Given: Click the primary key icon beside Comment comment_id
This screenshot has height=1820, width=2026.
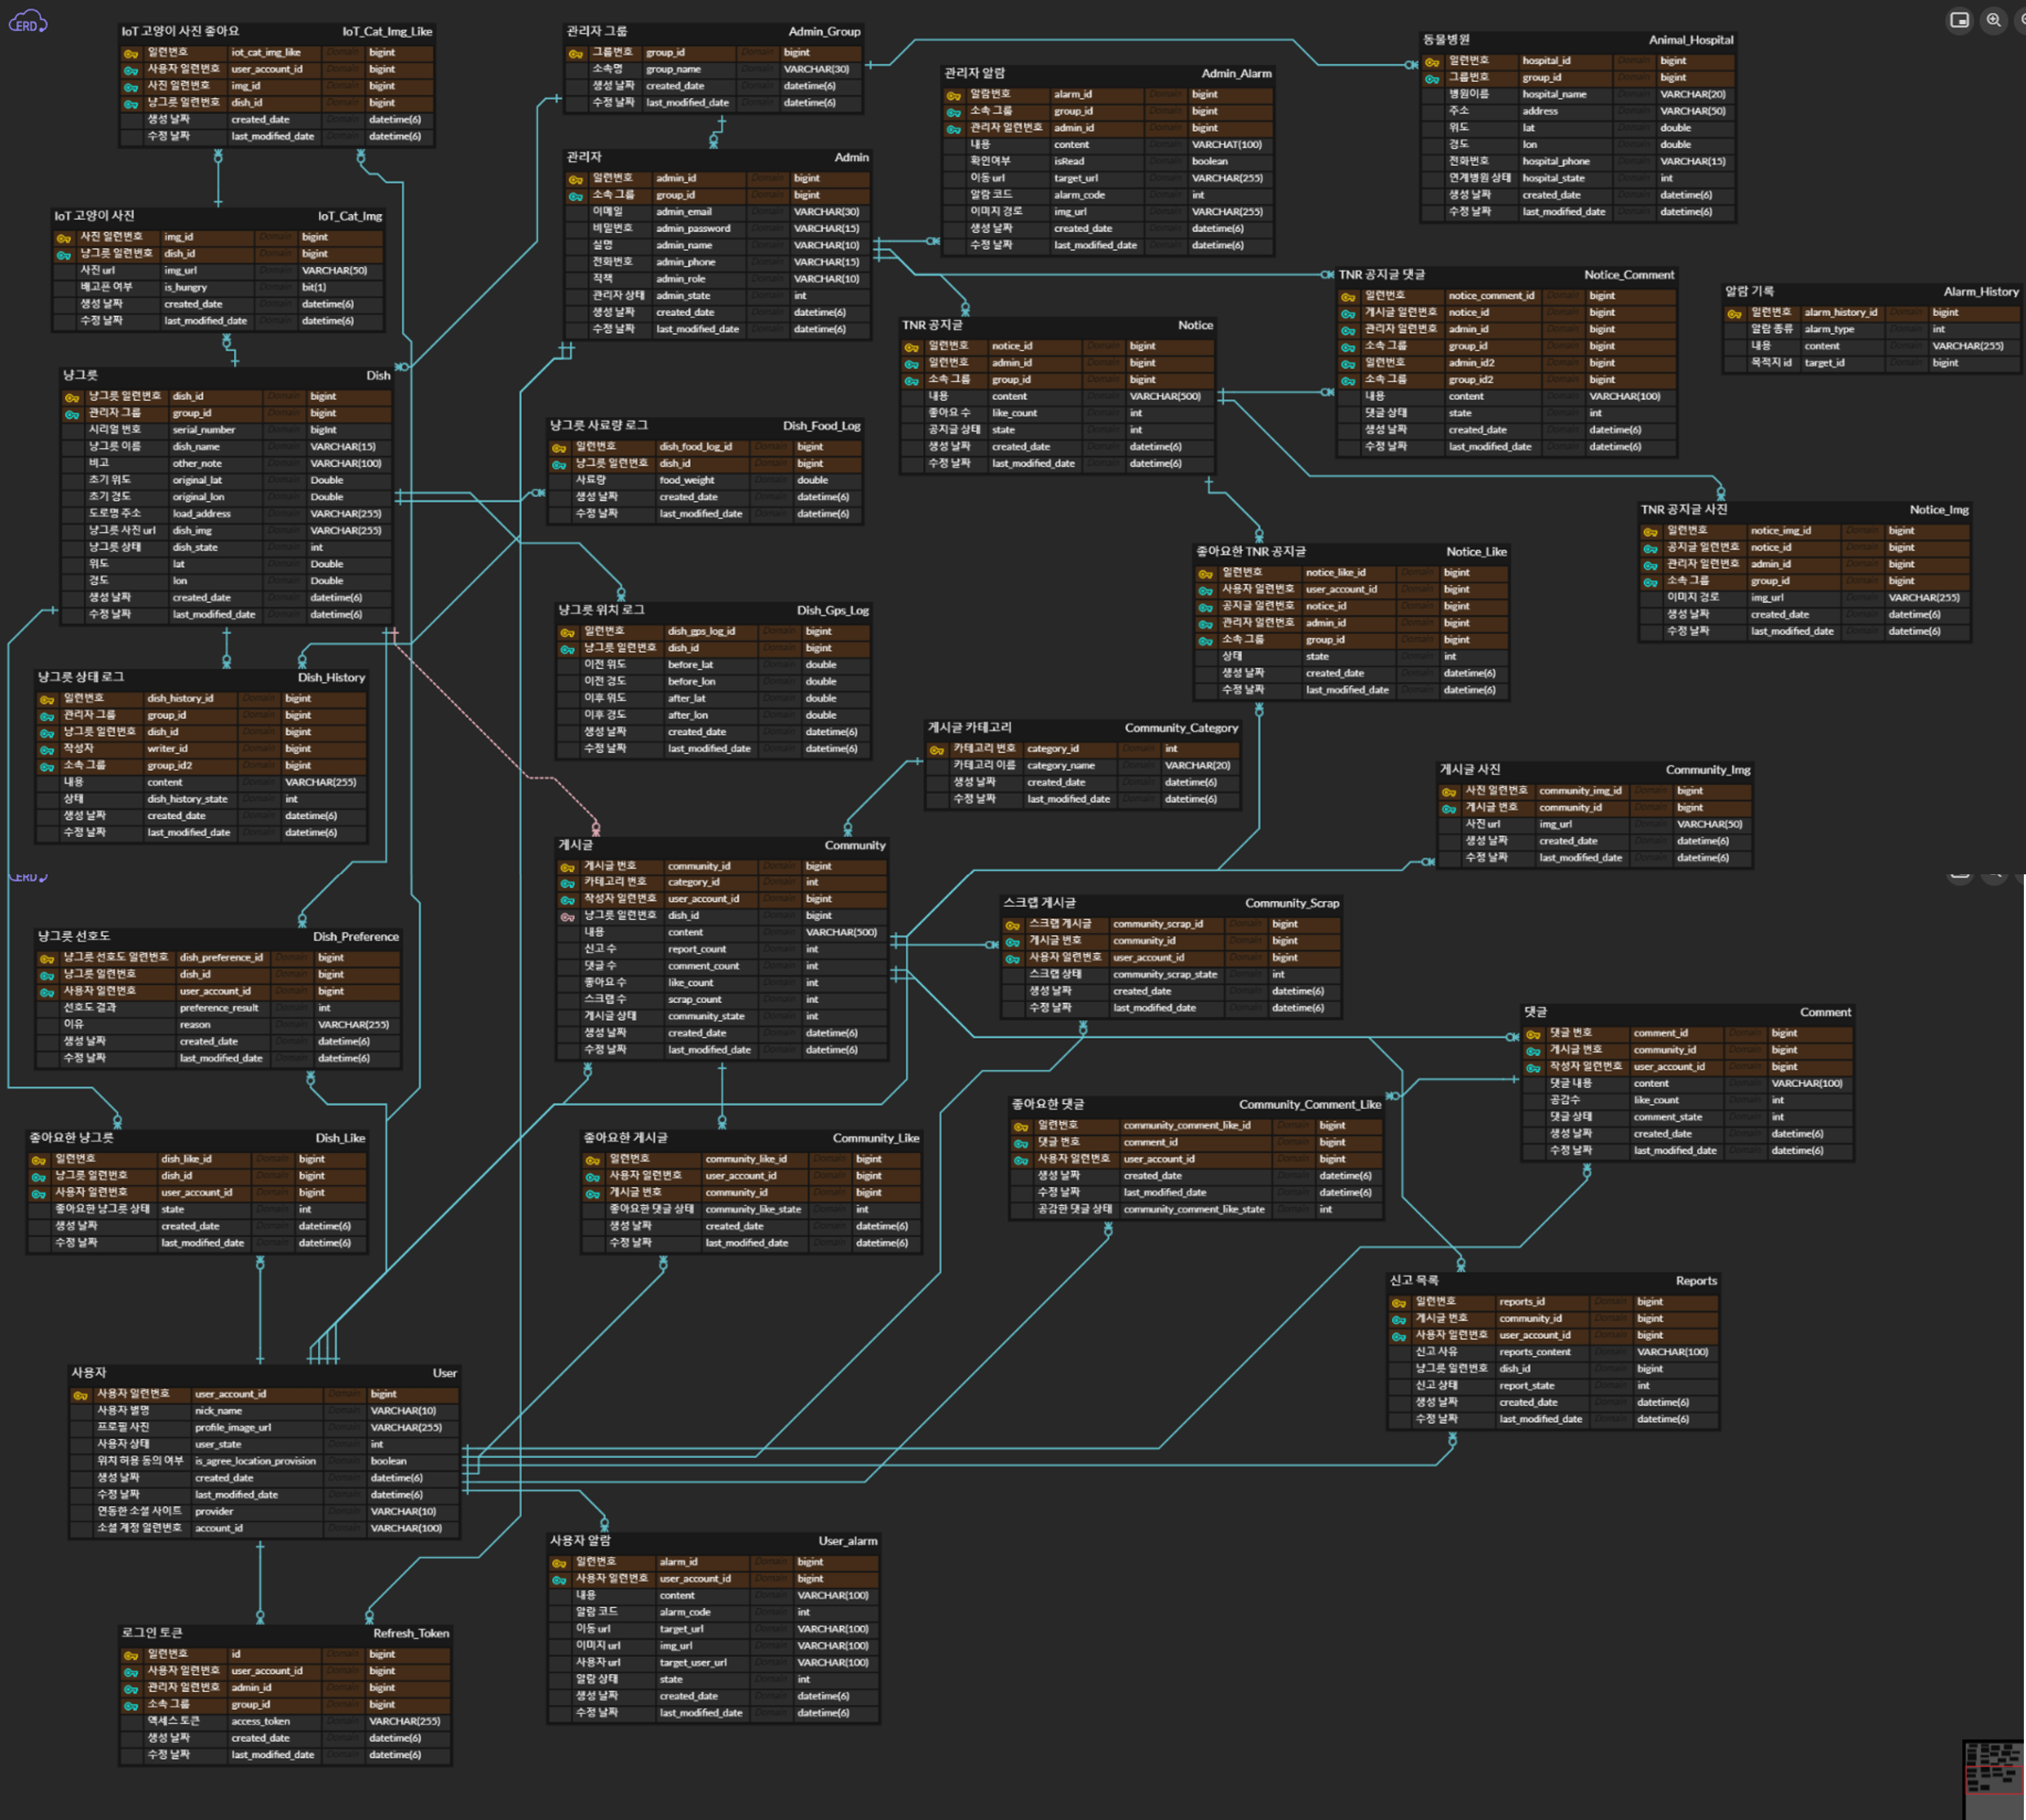Looking at the screenshot, I should click(1532, 1034).
